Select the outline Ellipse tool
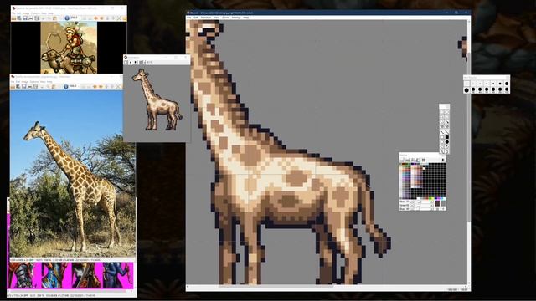 pos(442,142)
